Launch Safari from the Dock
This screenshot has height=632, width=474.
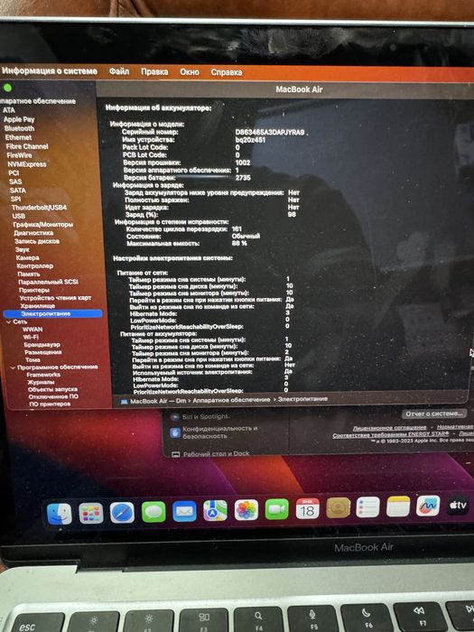click(122, 513)
